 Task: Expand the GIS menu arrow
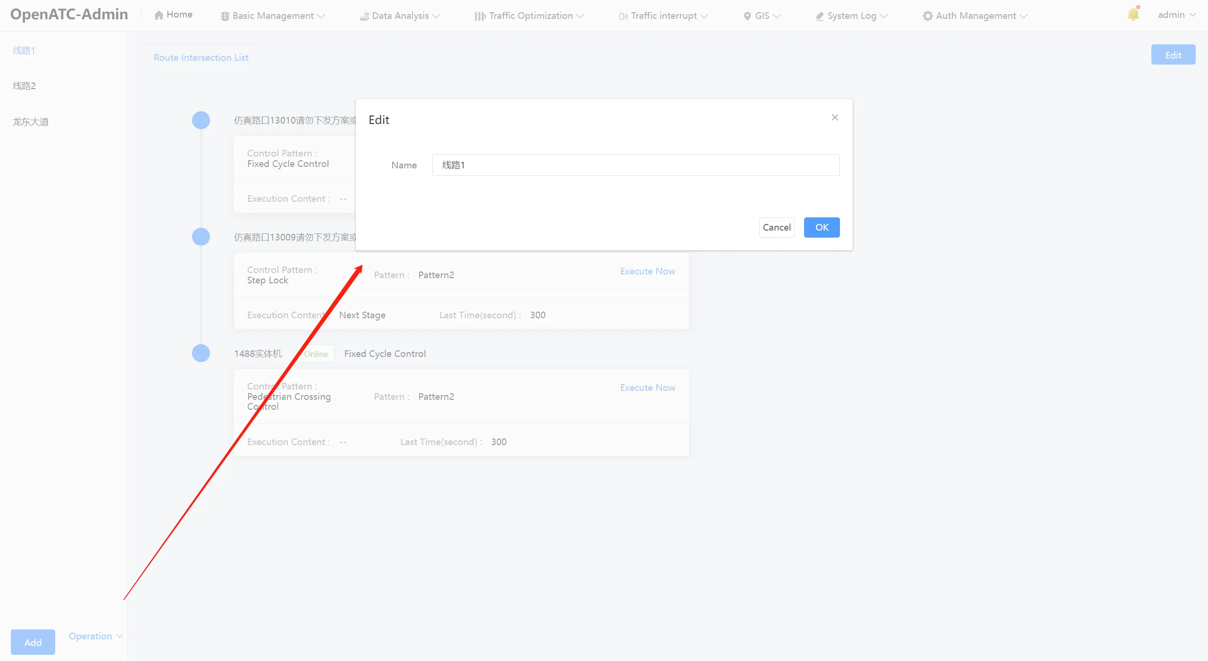pyautogui.click(x=777, y=16)
